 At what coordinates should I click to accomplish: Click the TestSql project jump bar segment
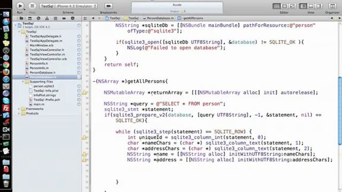click(113, 18)
